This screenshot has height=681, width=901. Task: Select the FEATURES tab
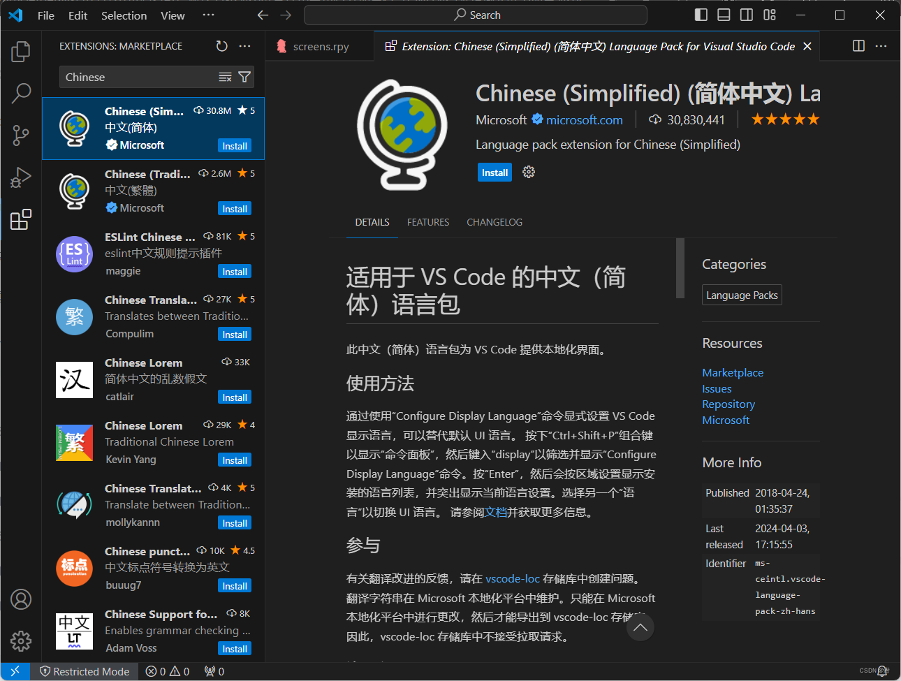[x=428, y=222]
